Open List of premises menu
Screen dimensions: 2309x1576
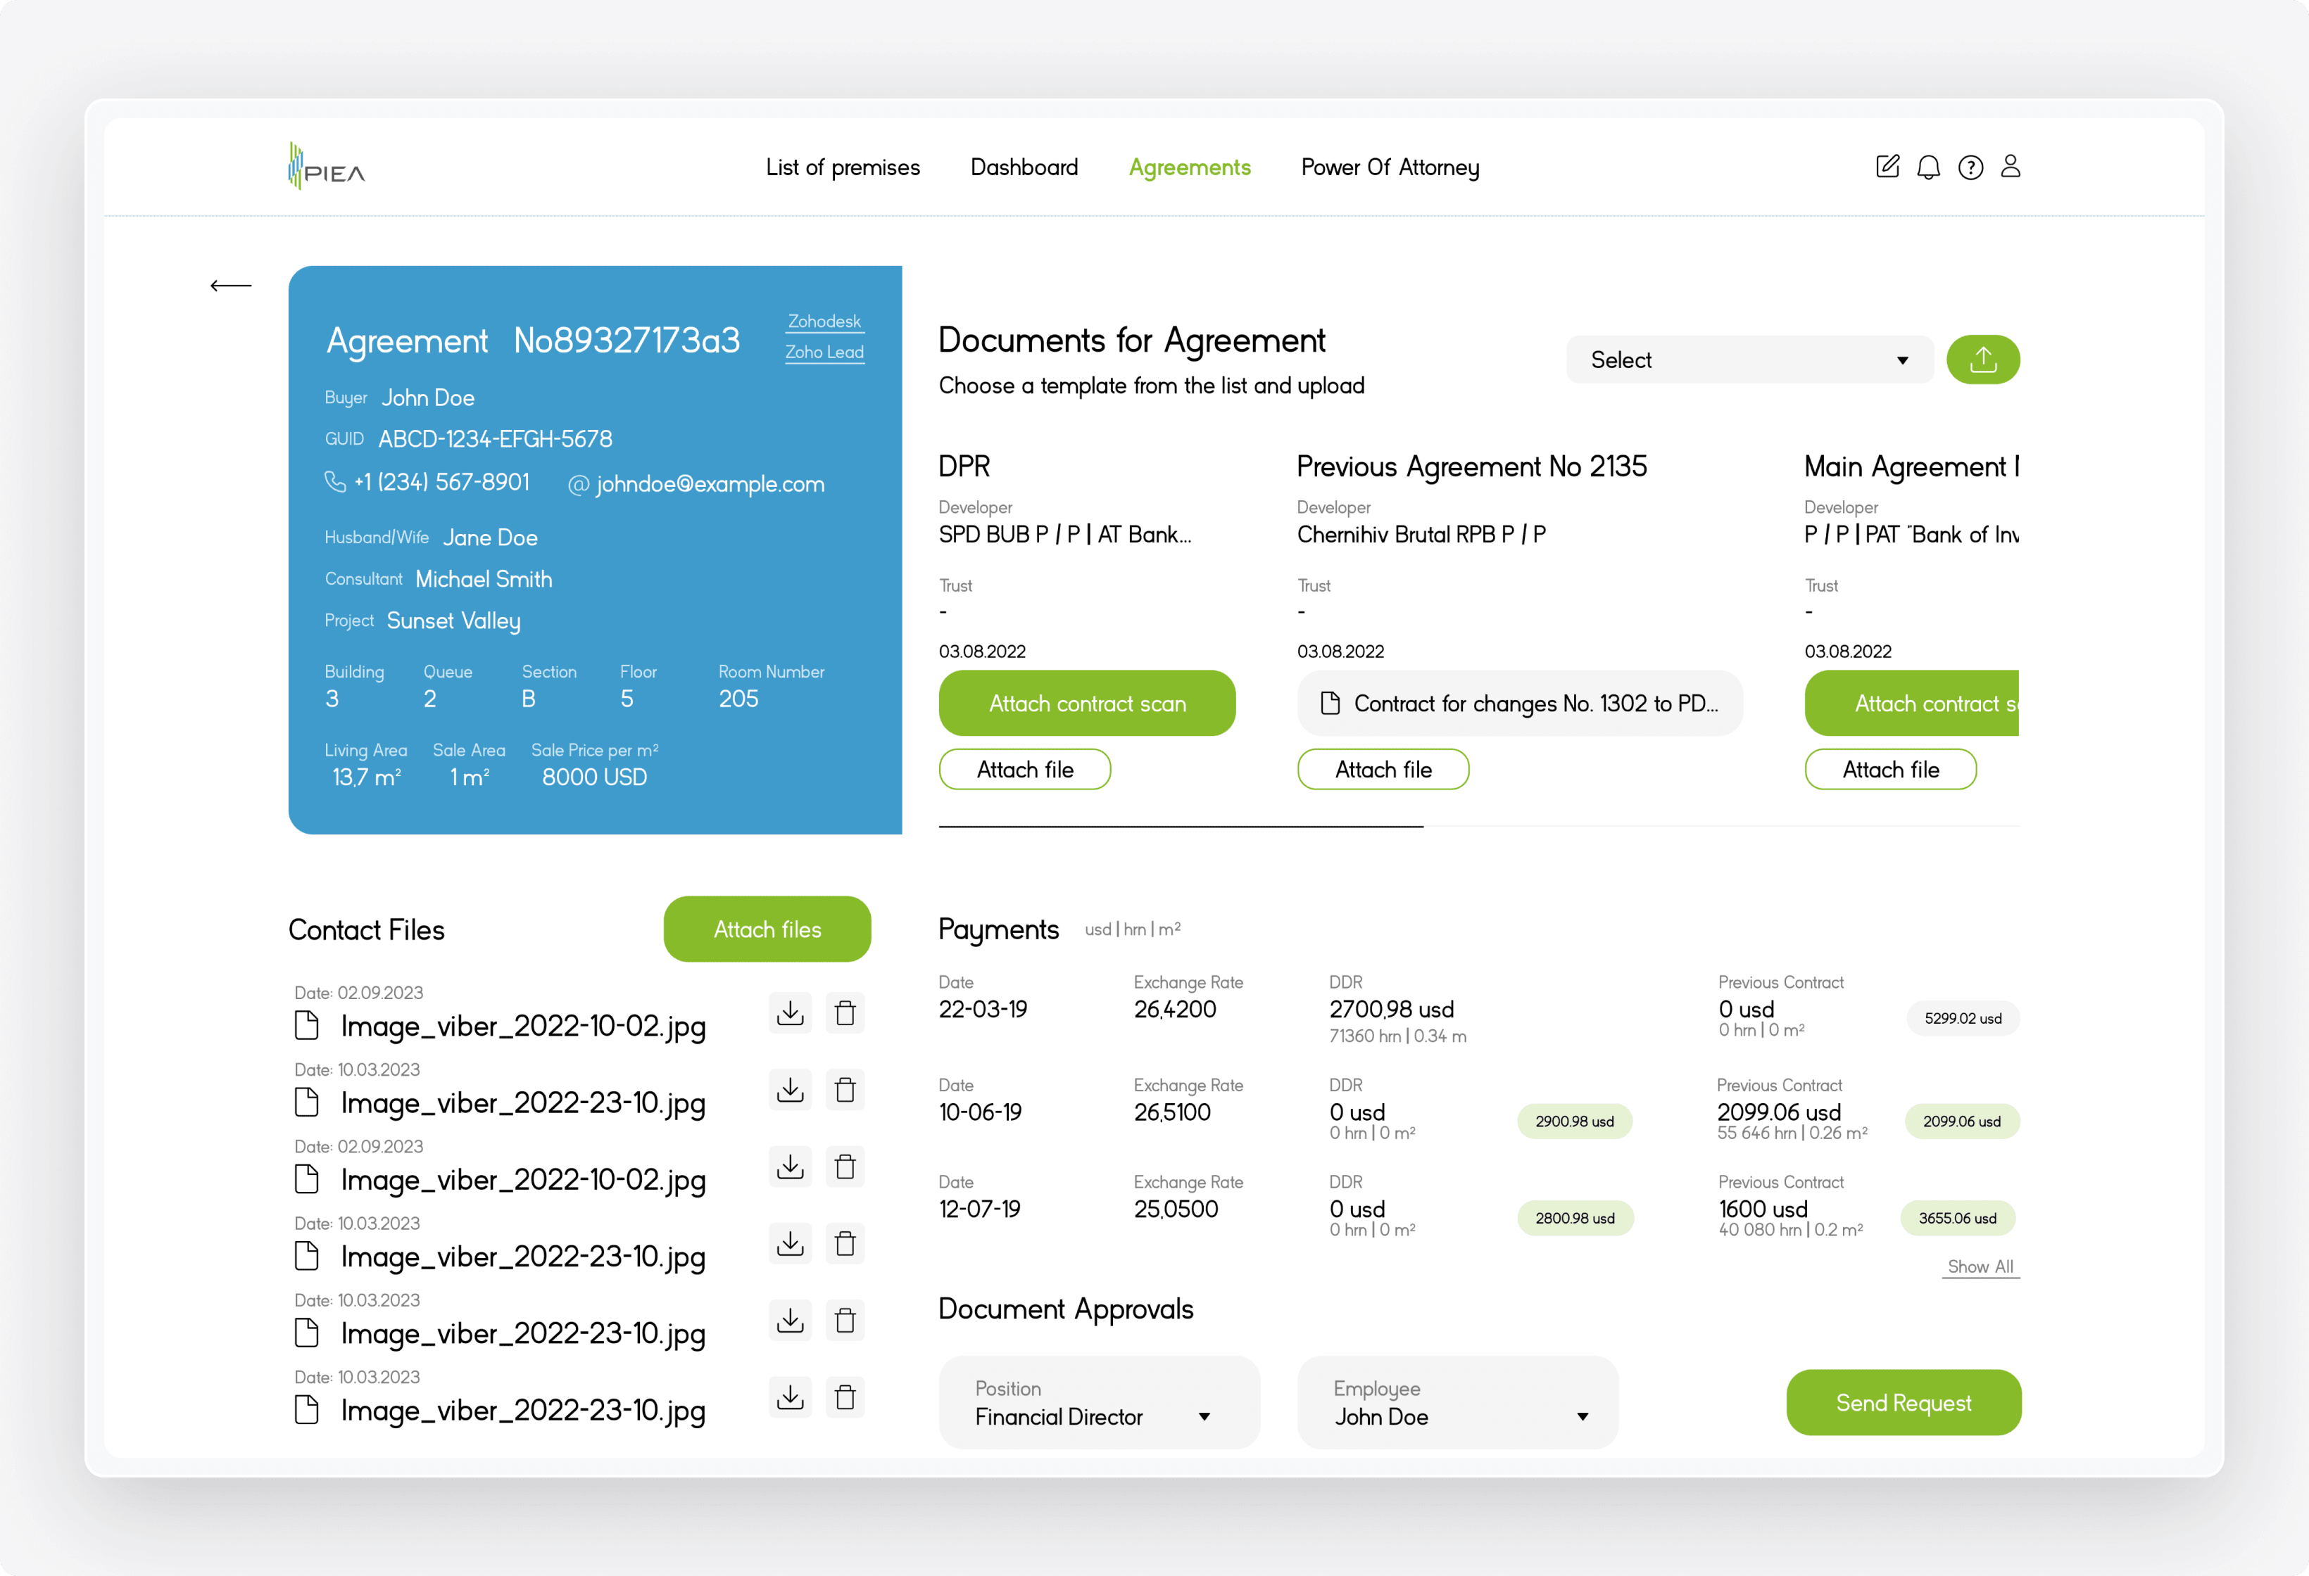click(x=843, y=167)
